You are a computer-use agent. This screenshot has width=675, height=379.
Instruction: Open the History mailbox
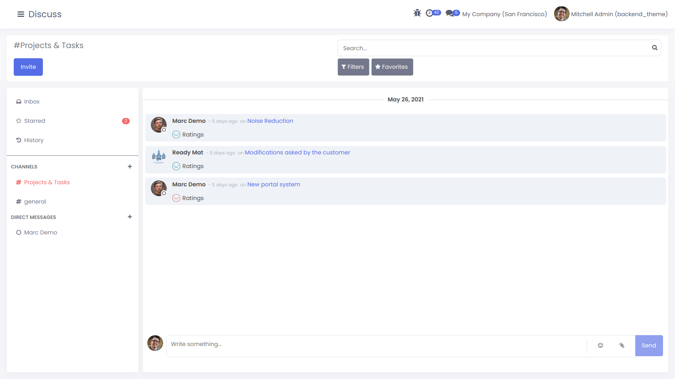click(x=34, y=140)
